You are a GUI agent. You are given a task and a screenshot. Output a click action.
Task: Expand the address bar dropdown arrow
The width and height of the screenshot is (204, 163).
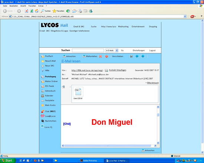click(x=185, y=17)
